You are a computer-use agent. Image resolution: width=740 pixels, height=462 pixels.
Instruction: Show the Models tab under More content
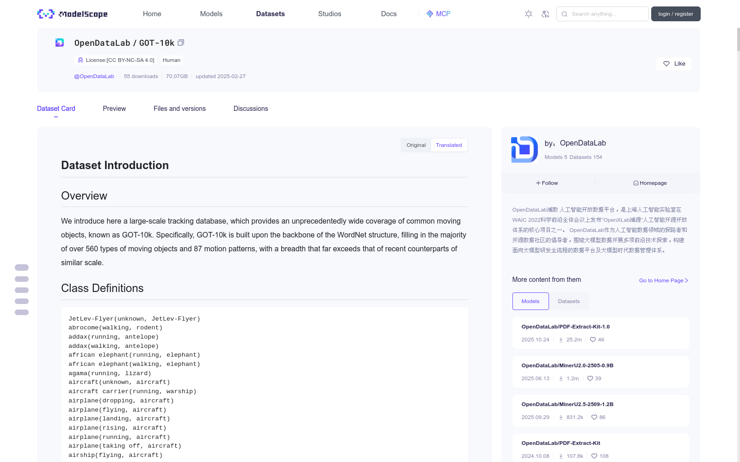pyautogui.click(x=530, y=301)
